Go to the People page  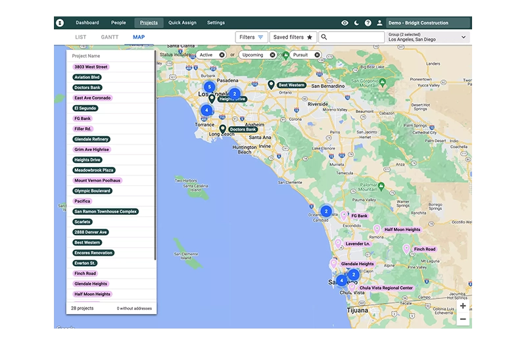point(118,23)
